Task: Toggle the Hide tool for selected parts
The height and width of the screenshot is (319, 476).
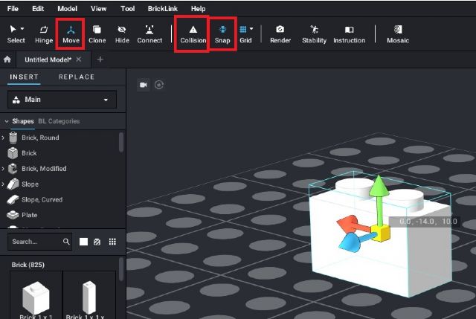Action: [x=122, y=33]
